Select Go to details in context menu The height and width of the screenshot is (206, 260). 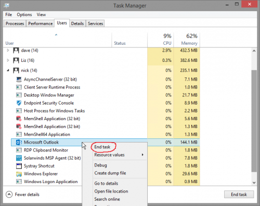pos(106,184)
